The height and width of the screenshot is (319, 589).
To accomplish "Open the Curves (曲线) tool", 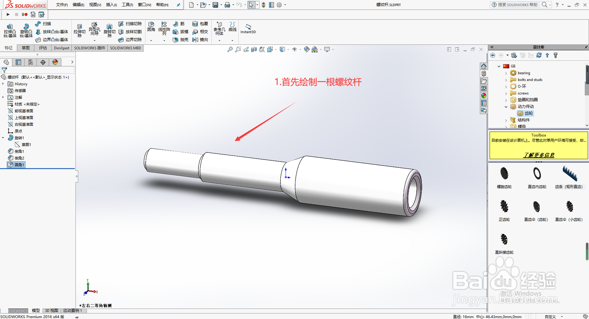I will pyautogui.click(x=233, y=27).
